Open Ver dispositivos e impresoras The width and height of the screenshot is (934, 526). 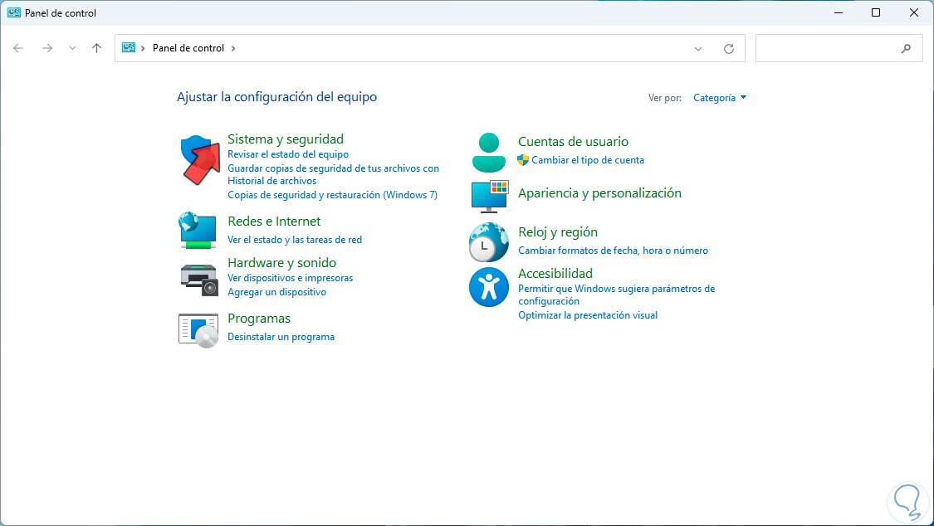tap(290, 278)
